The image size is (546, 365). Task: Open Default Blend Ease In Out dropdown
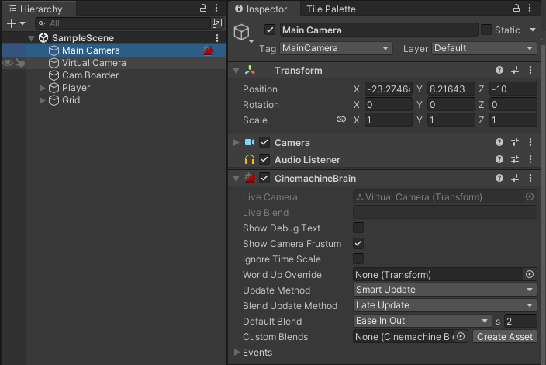point(422,321)
